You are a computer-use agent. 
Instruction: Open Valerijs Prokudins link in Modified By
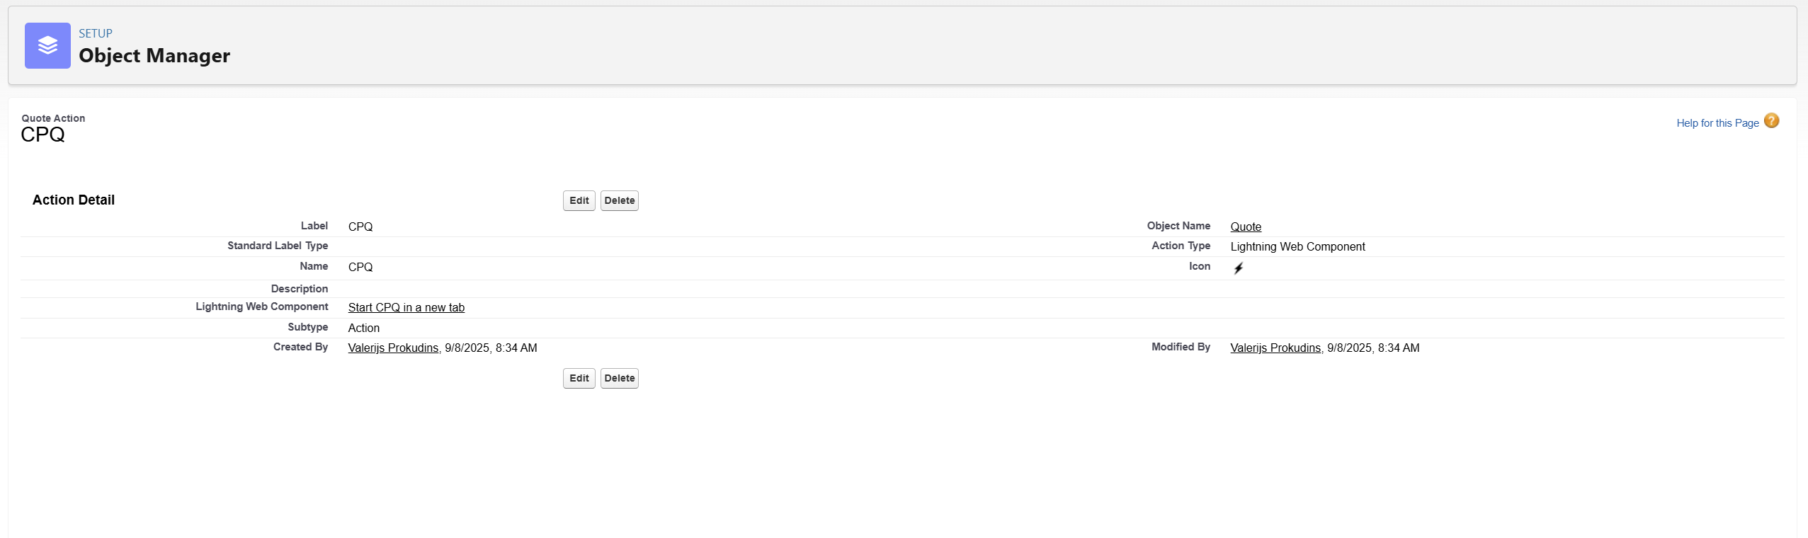tap(1275, 348)
